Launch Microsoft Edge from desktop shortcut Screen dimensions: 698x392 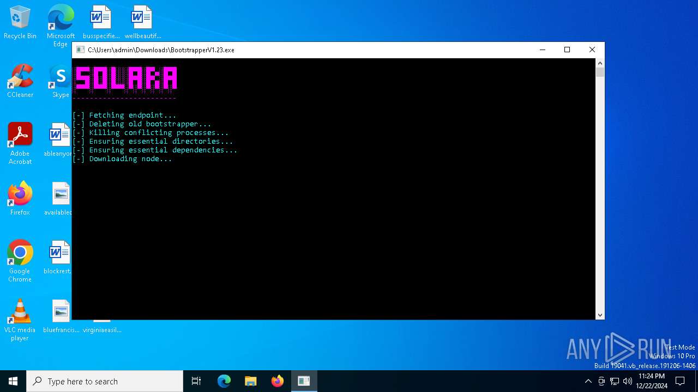(x=61, y=25)
